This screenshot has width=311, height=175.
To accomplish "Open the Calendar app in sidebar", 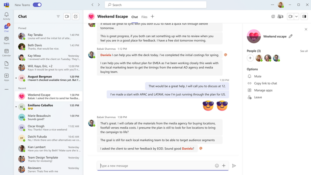I will pyautogui.click(x=6, y=53).
